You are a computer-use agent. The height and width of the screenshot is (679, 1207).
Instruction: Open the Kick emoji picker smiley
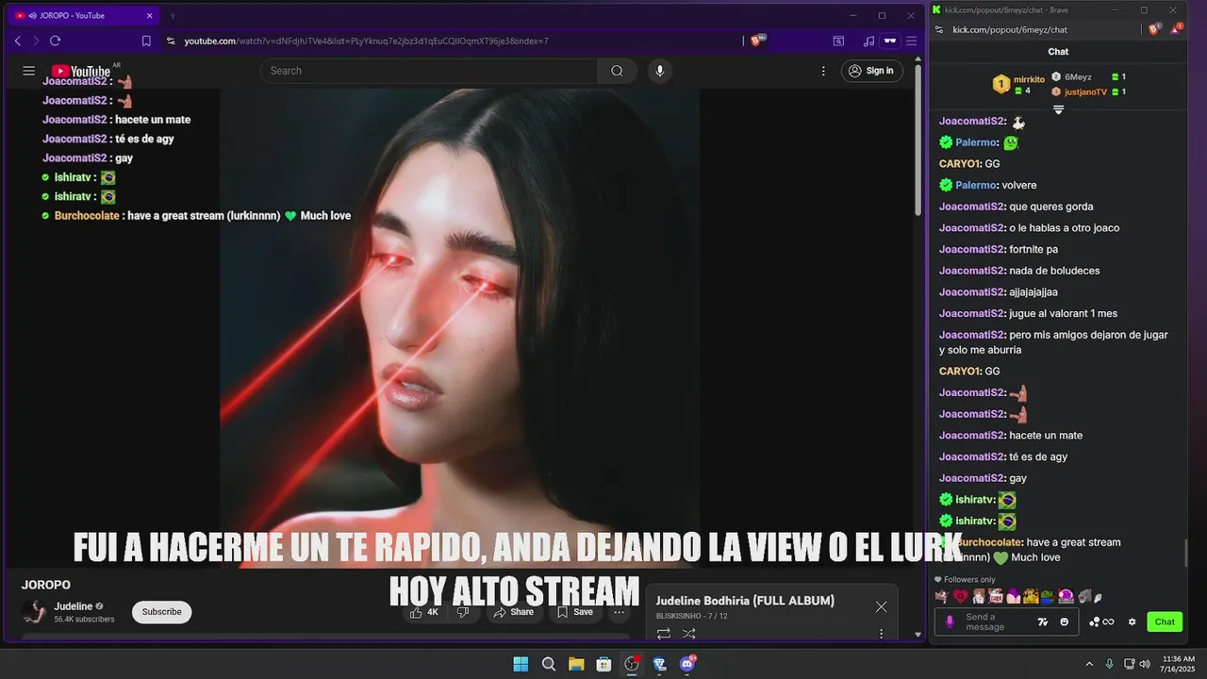pos(1065,621)
